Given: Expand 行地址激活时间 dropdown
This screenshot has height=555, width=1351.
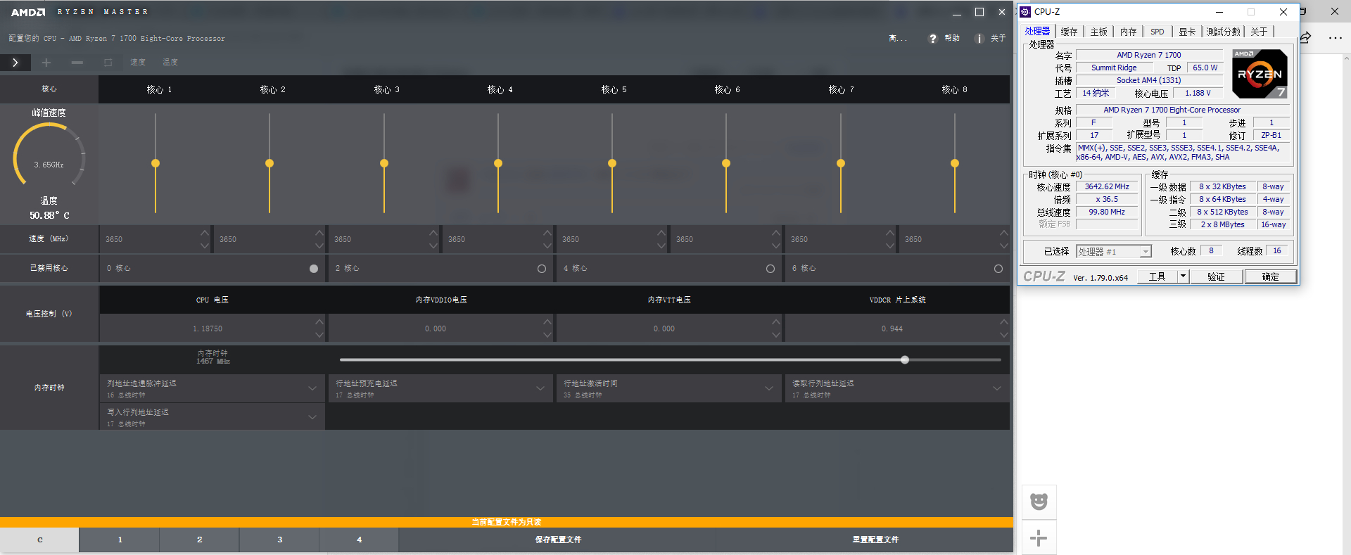Looking at the screenshot, I should coord(769,388).
